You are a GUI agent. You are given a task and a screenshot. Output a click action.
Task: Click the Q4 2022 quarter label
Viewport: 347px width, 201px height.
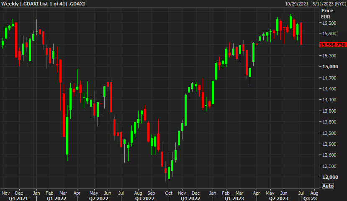190,198
